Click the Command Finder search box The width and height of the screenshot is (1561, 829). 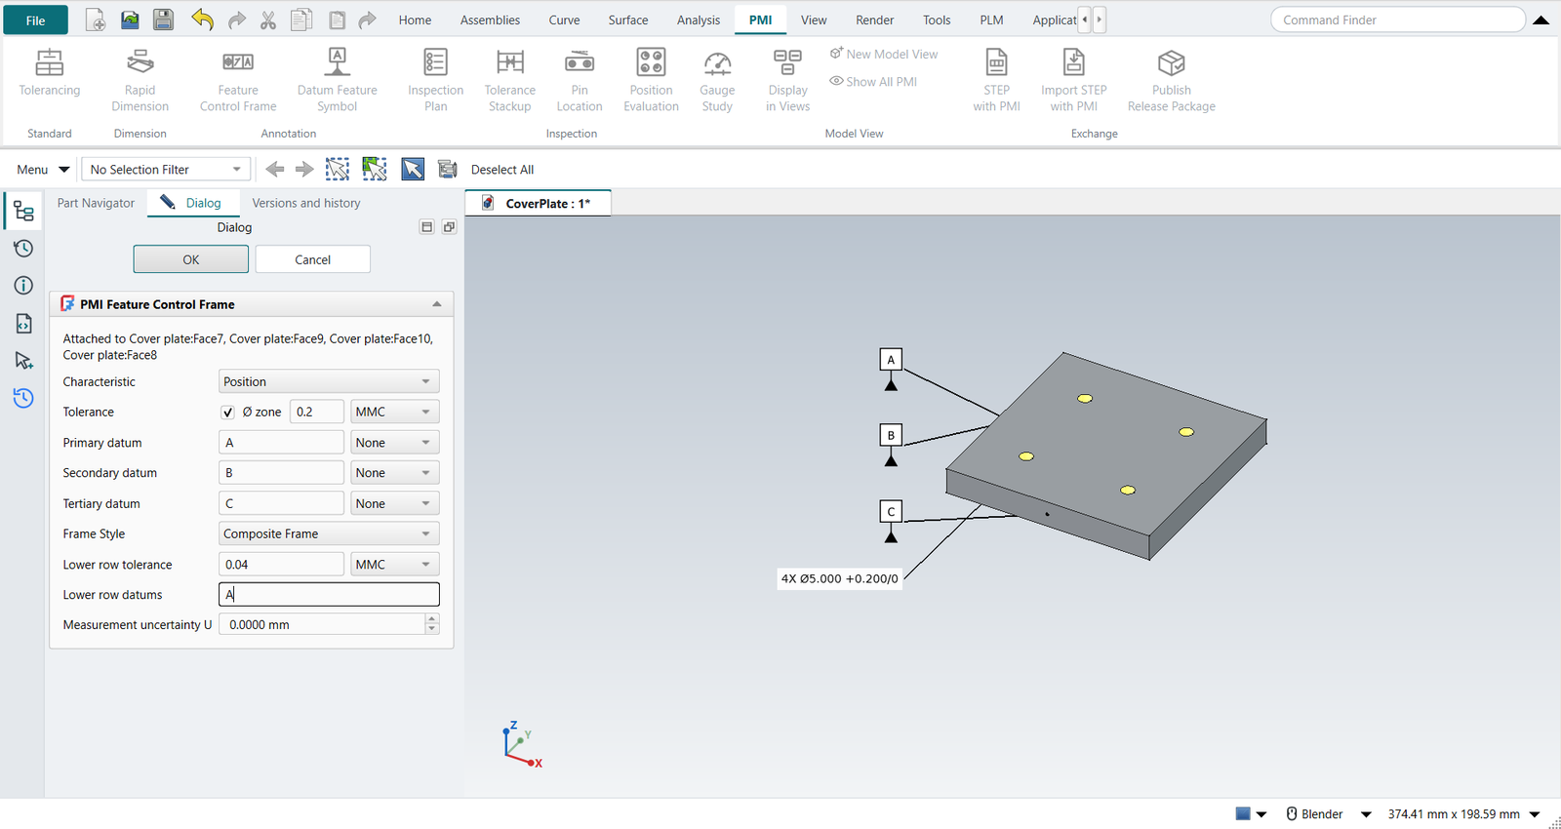(x=1397, y=20)
